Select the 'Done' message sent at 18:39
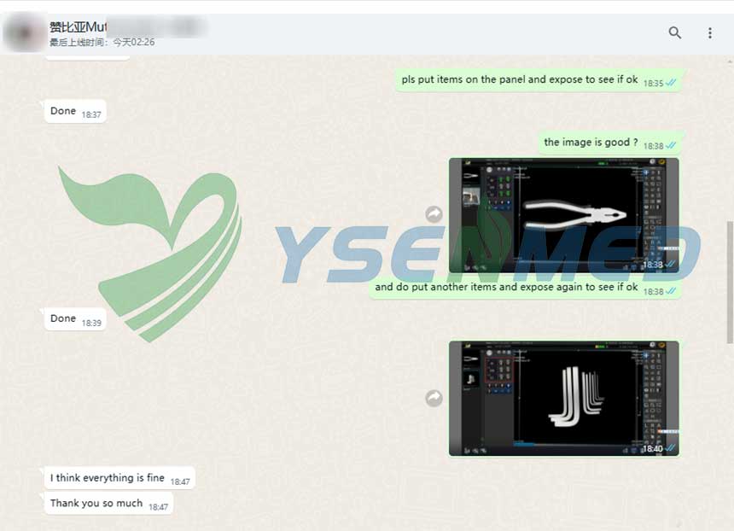This screenshot has height=531, width=734. tap(63, 318)
